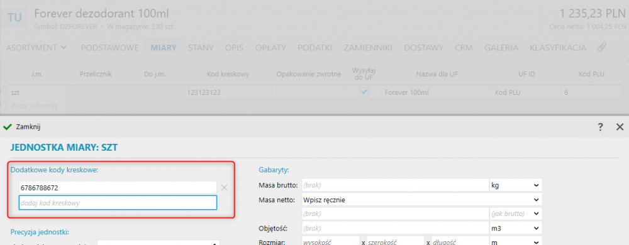Click the product title 'Forever dezodorant 100ml'
629x245 pixels.
pos(101,14)
